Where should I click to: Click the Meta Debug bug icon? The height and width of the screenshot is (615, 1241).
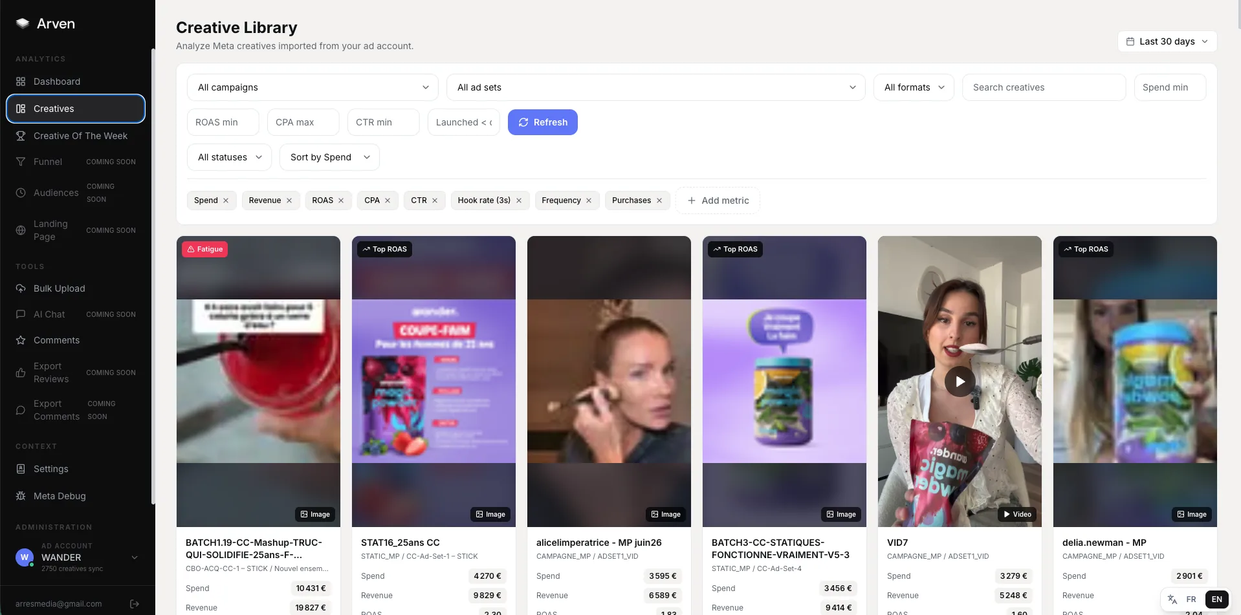pyautogui.click(x=21, y=496)
